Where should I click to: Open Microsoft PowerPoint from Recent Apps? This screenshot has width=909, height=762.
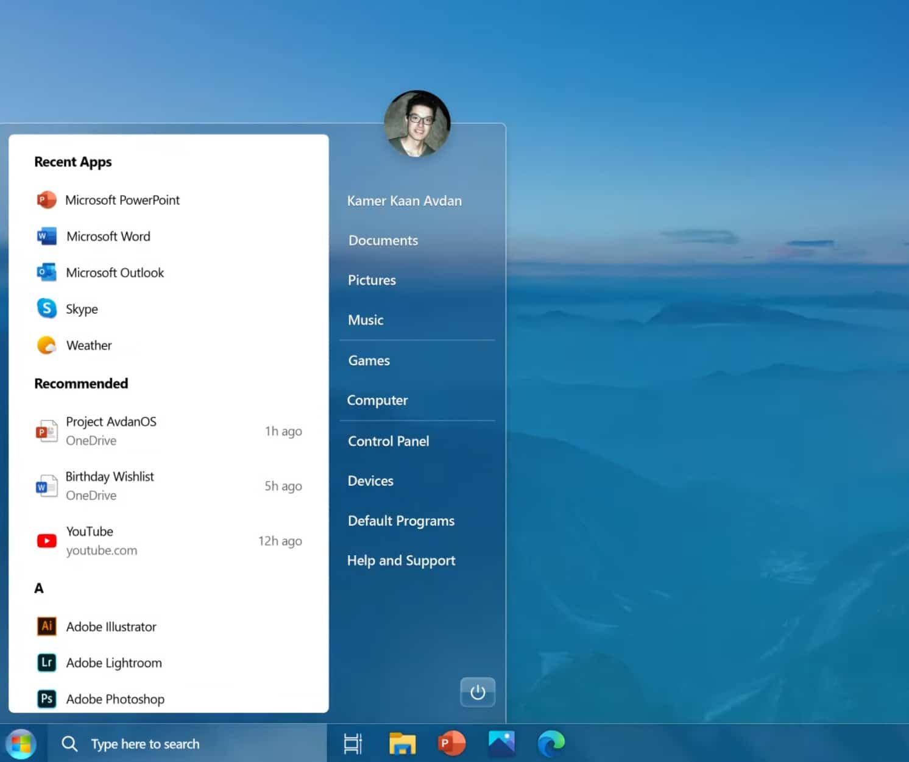coord(122,200)
